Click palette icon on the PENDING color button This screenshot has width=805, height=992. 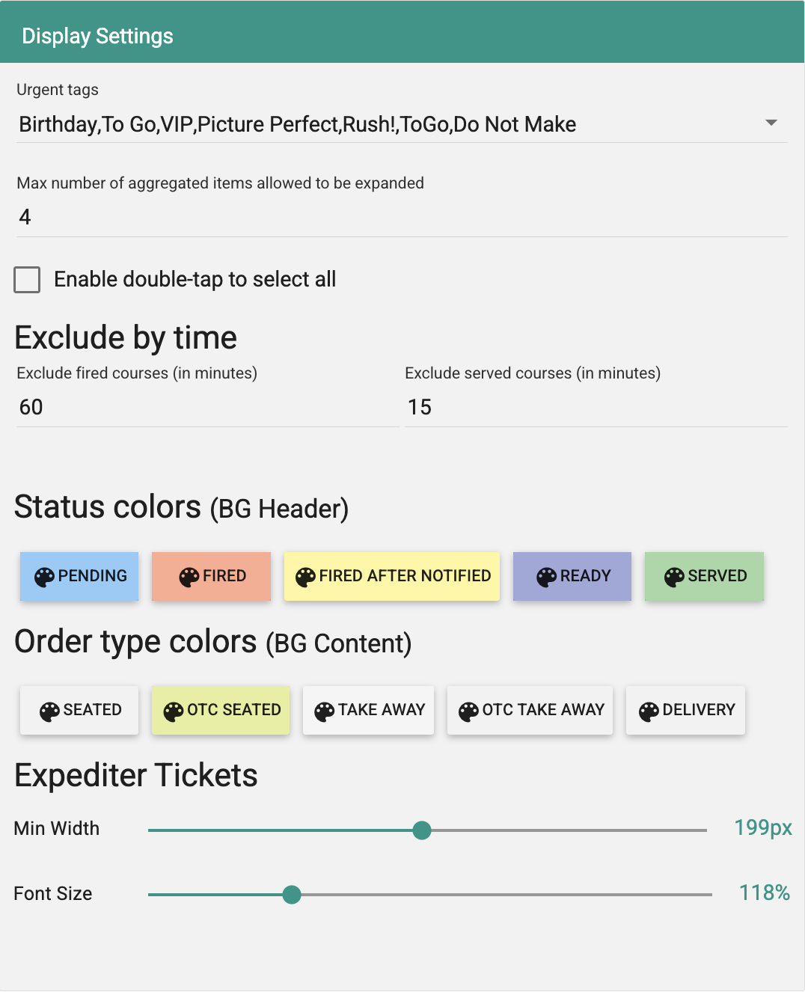(45, 577)
